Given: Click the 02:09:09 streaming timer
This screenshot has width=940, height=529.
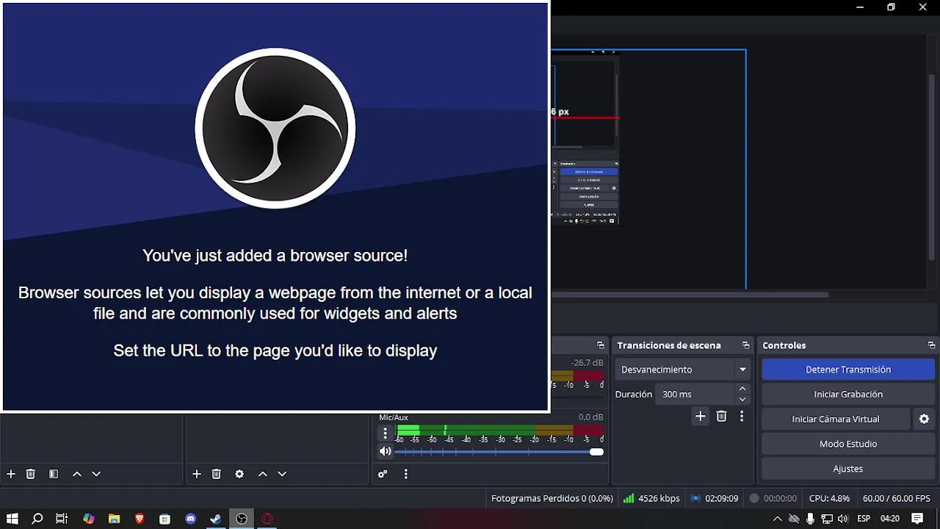Looking at the screenshot, I should [x=715, y=498].
